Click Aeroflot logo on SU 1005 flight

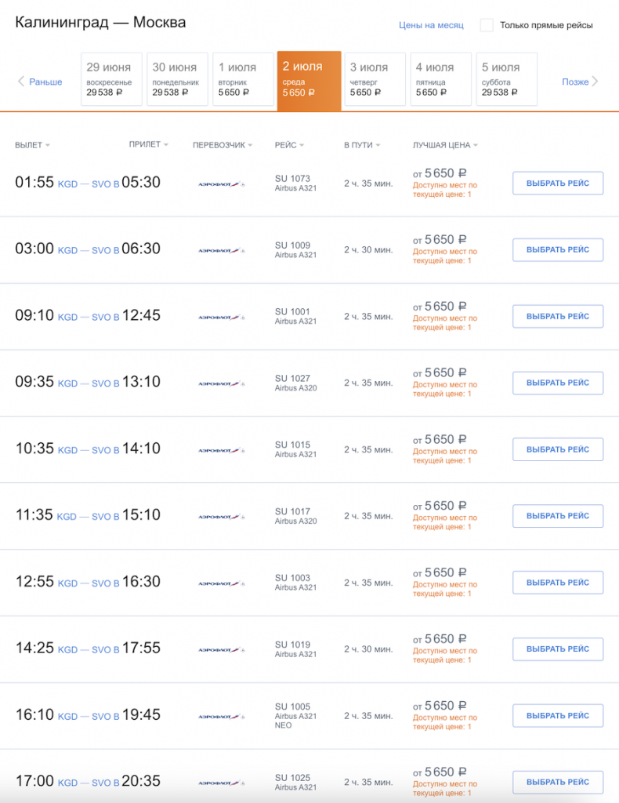(x=221, y=717)
